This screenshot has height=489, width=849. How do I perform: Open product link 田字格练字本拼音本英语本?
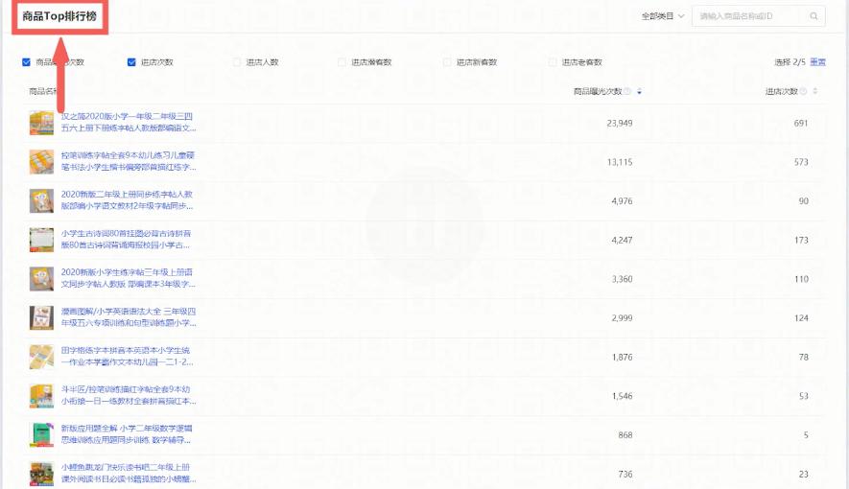pyautogui.click(x=128, y=356)
